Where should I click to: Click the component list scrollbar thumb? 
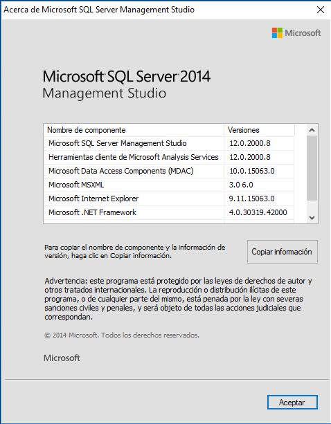tap(312, 168)
